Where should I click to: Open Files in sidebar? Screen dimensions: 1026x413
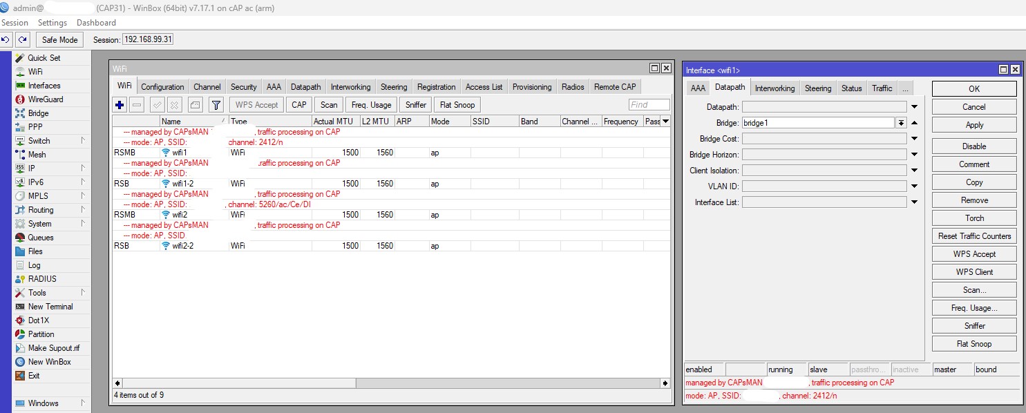(x=35, y=251)
